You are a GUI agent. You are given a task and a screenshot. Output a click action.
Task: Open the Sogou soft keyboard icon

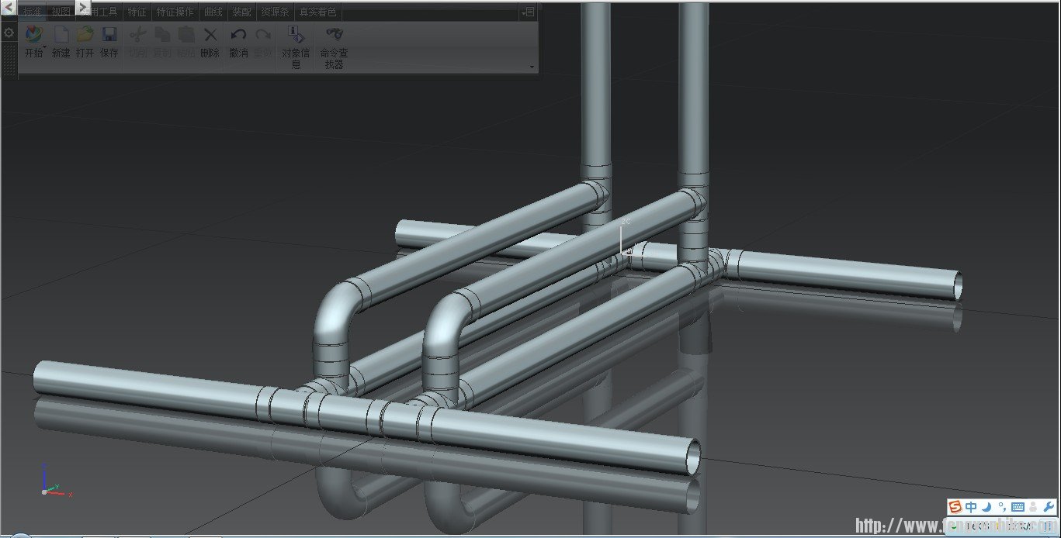[x=1018, y=507]
